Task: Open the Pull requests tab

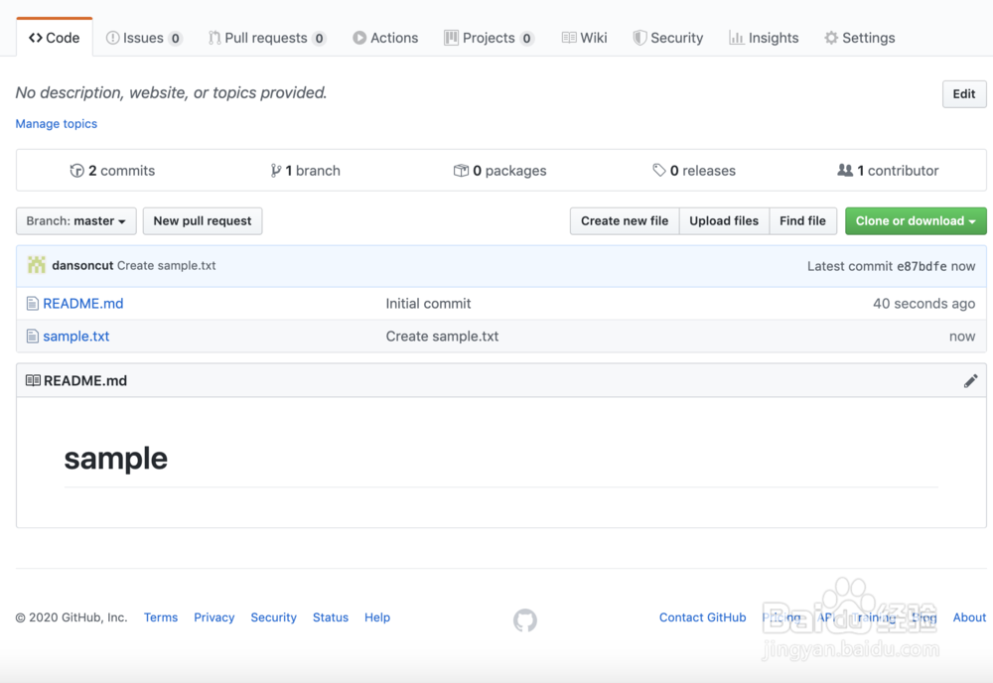Action: (266, 38)
